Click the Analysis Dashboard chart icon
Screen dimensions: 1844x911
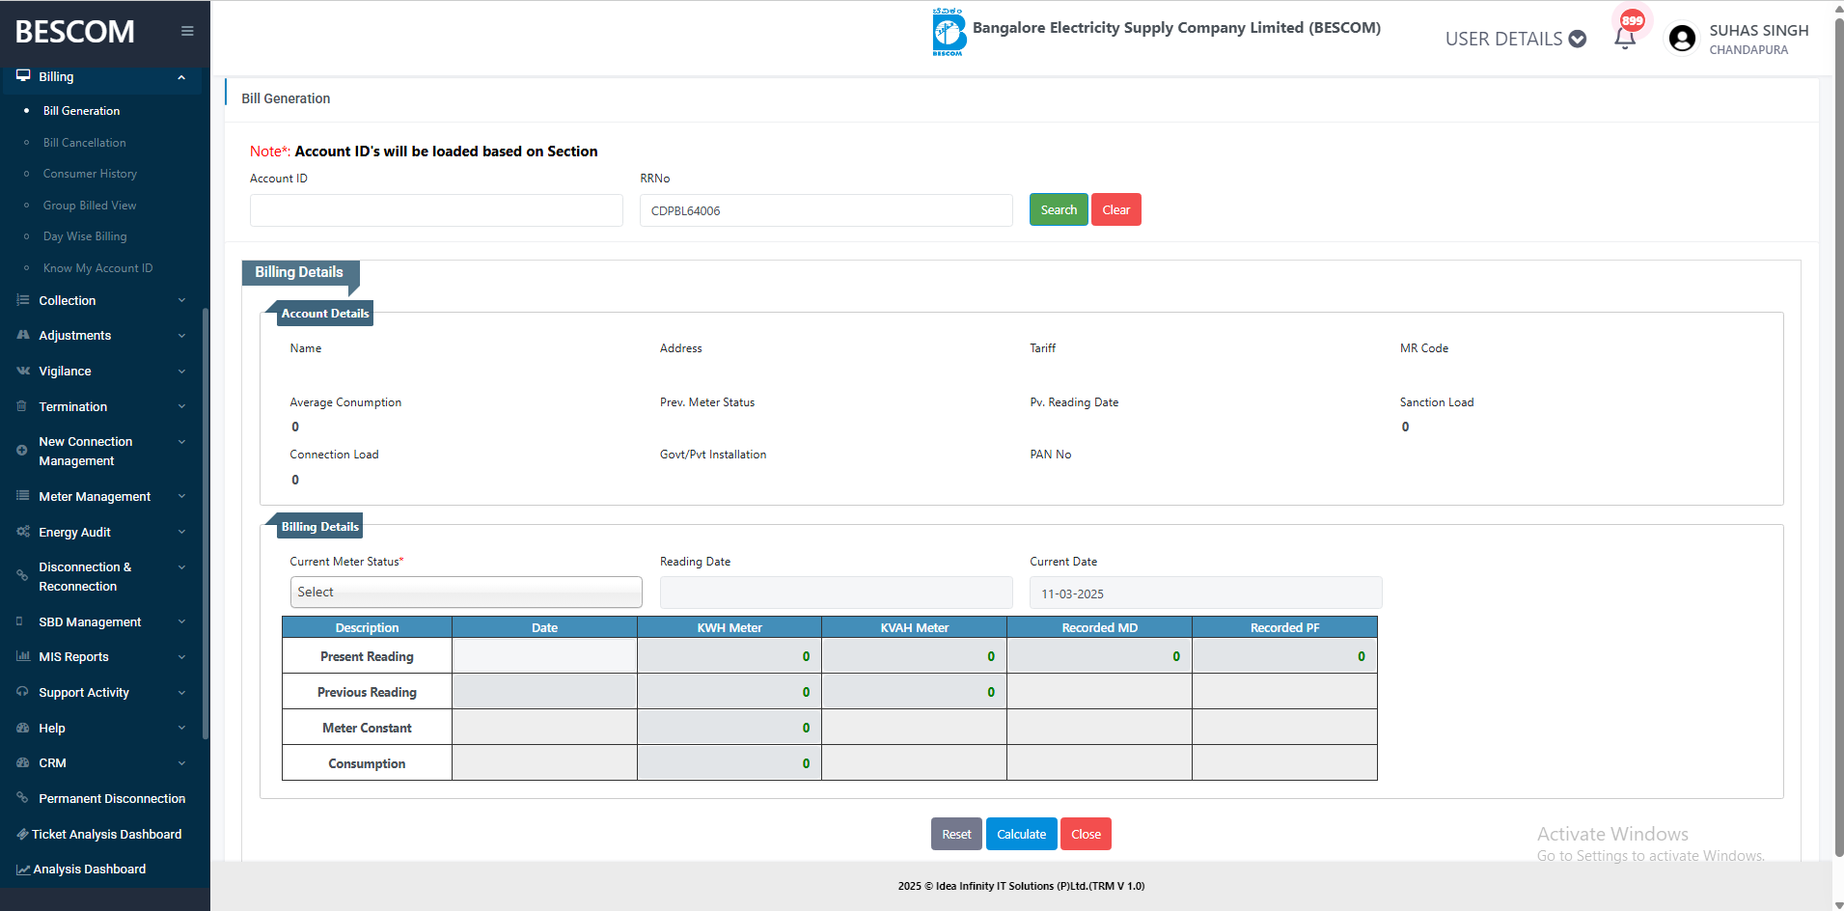coord(23,870)
